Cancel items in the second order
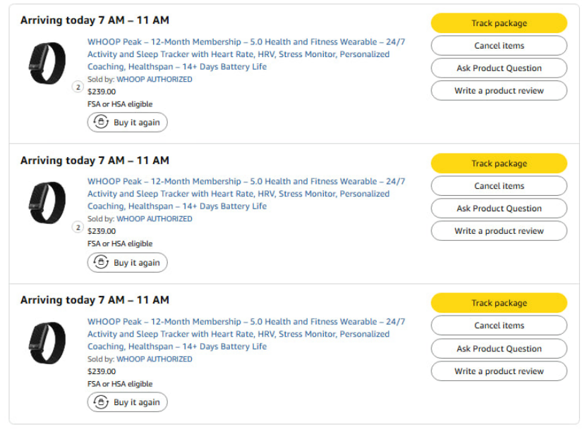This screenshot has width=582, height=429. (x=499, y=186)
